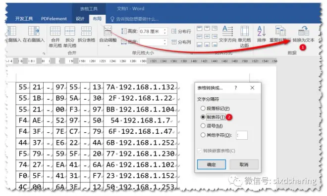Click 分布列 distribute columns
Screen dimensions: 327x196
181,42
